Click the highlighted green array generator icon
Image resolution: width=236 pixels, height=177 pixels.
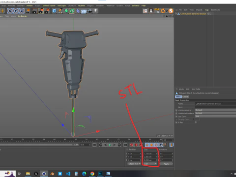point(72,11)
